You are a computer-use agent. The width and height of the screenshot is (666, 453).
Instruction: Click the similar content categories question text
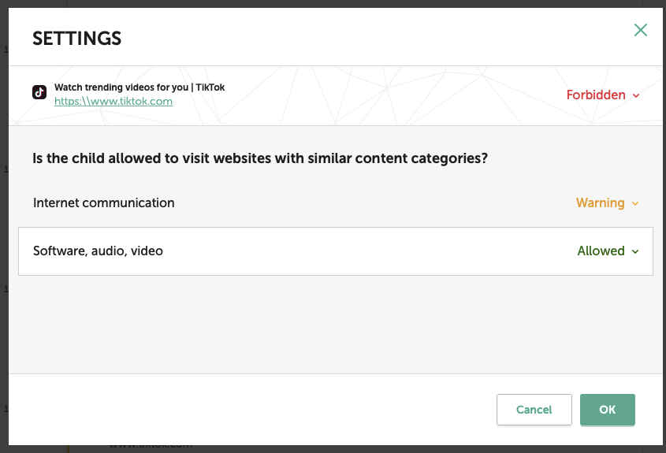[260, 158]
